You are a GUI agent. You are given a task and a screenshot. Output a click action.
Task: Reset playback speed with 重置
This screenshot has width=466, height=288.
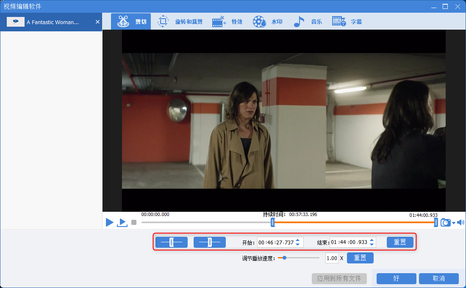tap(360, 258)
